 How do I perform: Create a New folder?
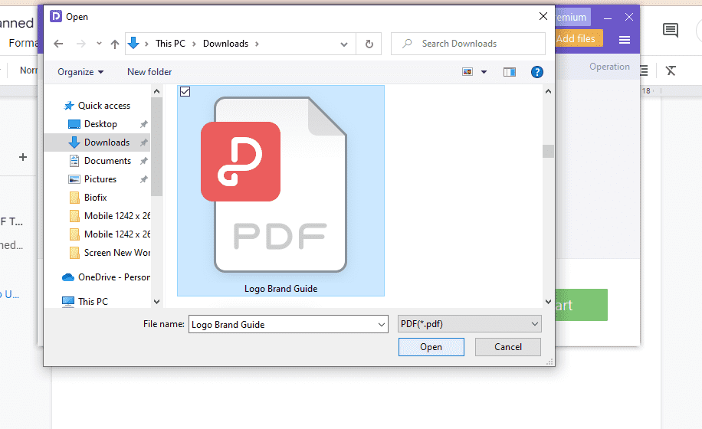[149, 72]
